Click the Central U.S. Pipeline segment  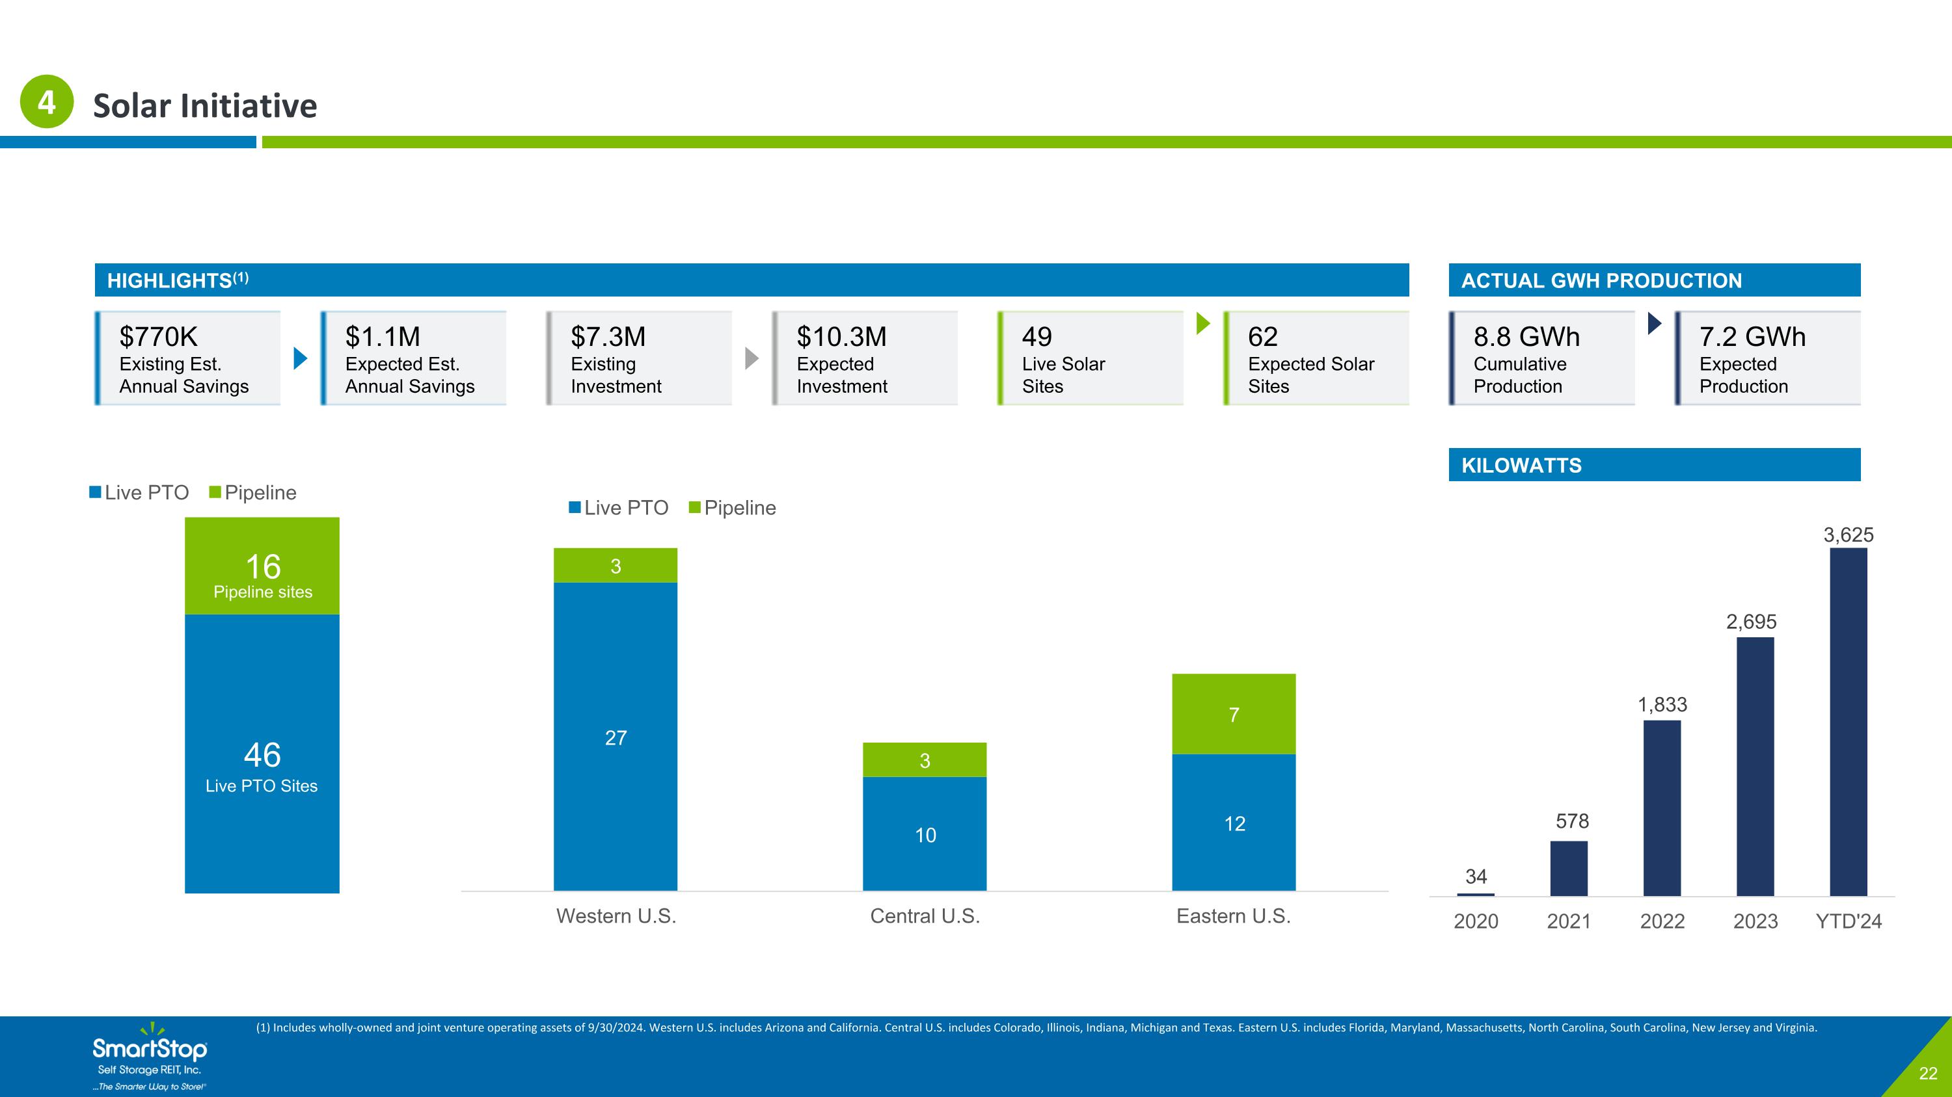(925, 760)
